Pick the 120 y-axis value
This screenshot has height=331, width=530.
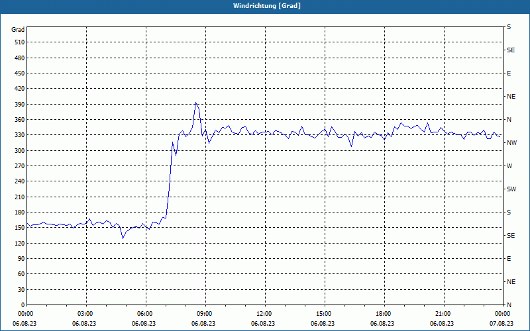click(x=20, y=243)
